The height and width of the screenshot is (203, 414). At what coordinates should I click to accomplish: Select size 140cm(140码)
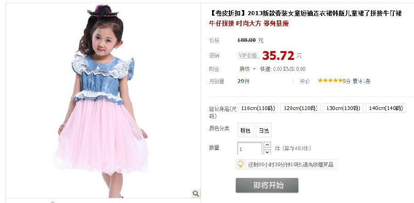point(386,108)
